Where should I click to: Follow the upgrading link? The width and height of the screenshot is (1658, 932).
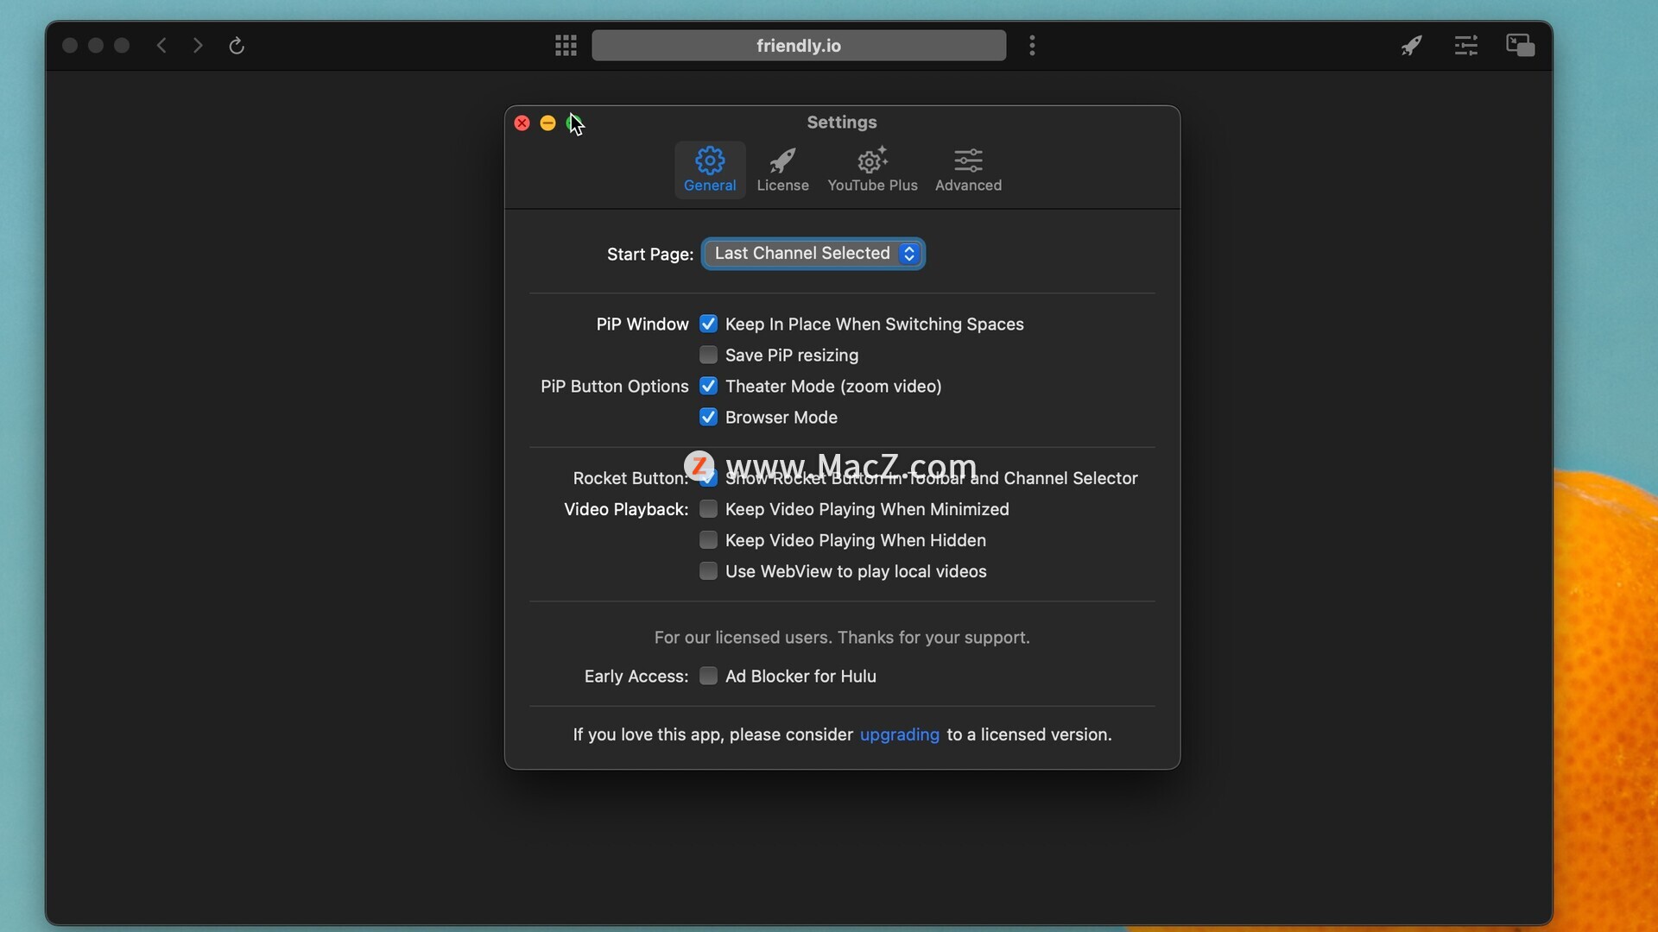(x=899, y=734)
